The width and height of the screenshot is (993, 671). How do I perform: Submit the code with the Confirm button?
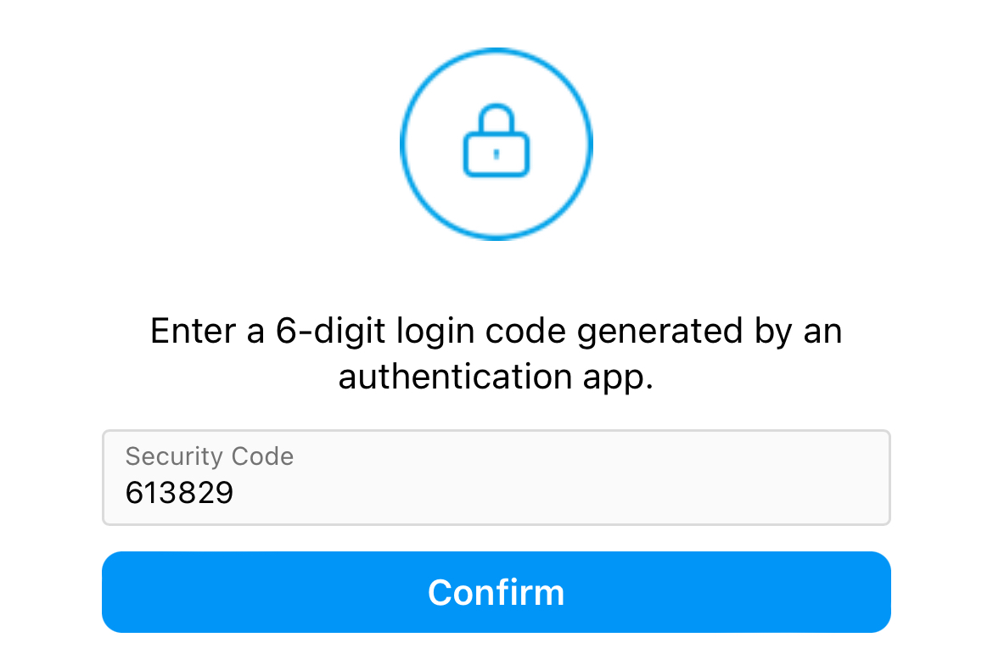[x=496, y=592]
